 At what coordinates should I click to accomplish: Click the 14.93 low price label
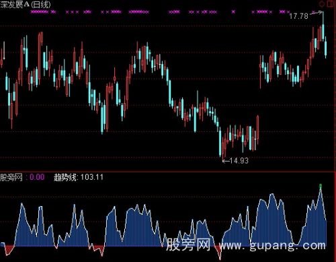click(x=239, y=160)
